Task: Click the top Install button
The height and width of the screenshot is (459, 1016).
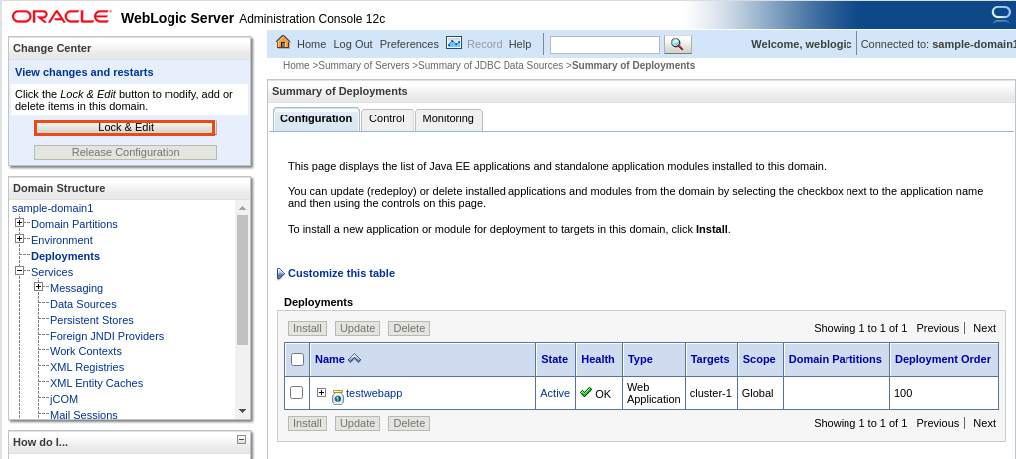Action: pyautogui.click(x=307, y=328)
